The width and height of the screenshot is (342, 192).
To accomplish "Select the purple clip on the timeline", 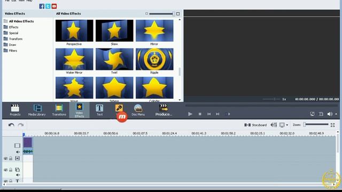I will point(28,142).
